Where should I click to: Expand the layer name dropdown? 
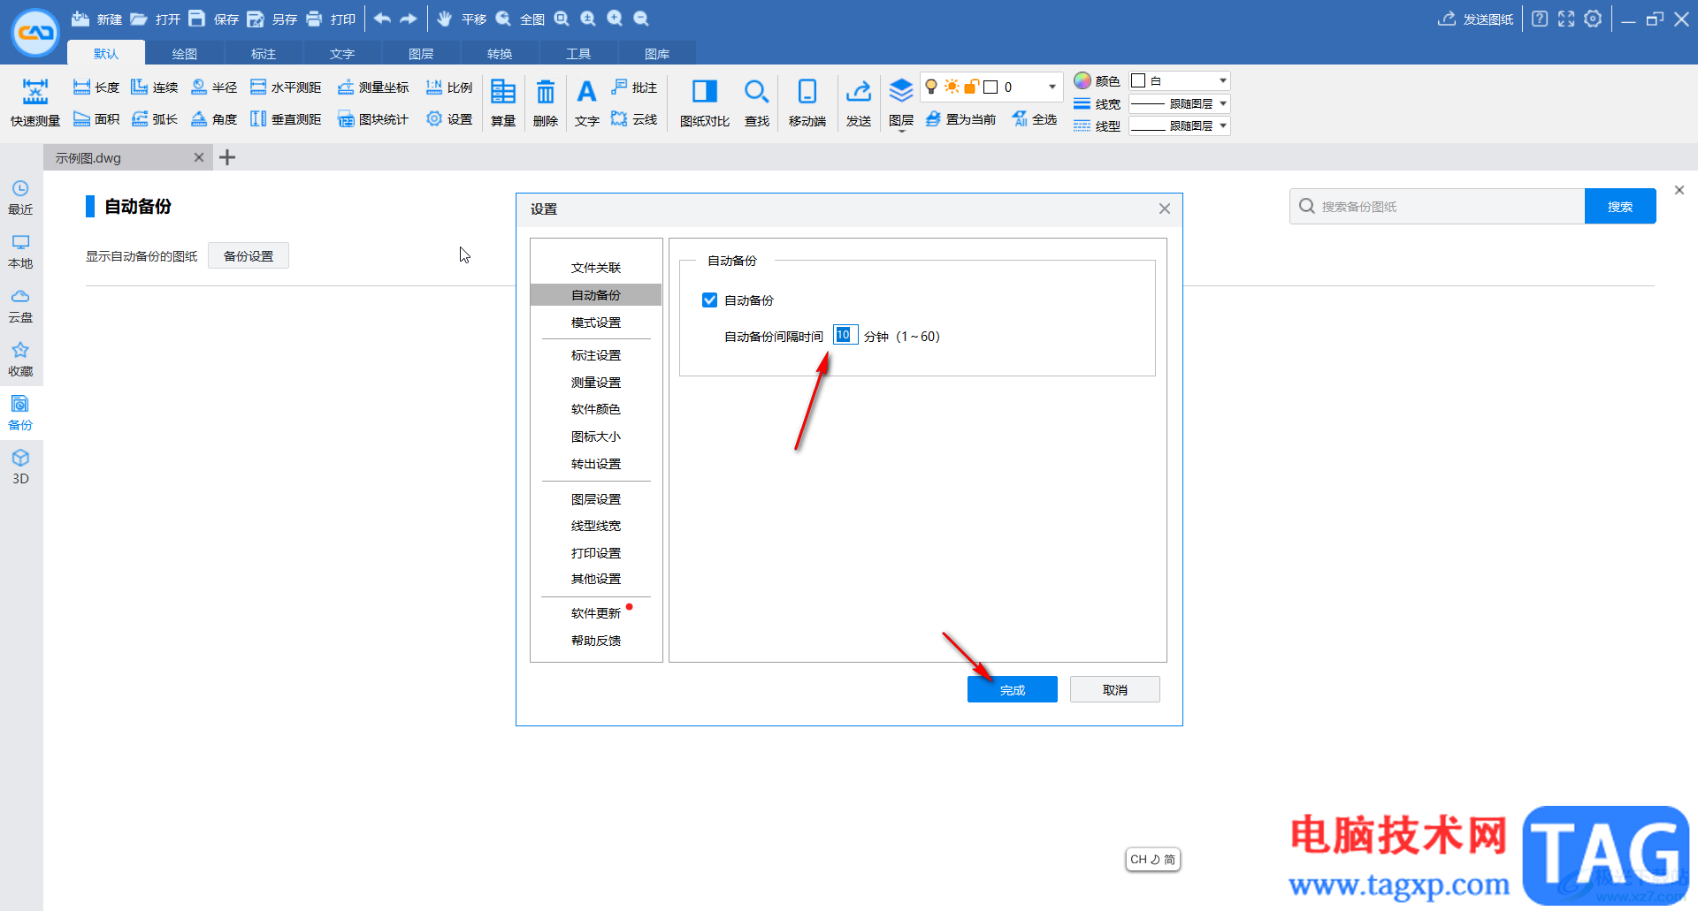(x=1052, y=87)
